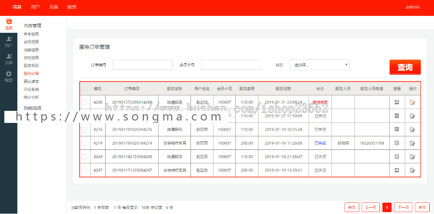Go to last page with 末页
Viewport: 434px width, 214px height.
coord(422,207)
